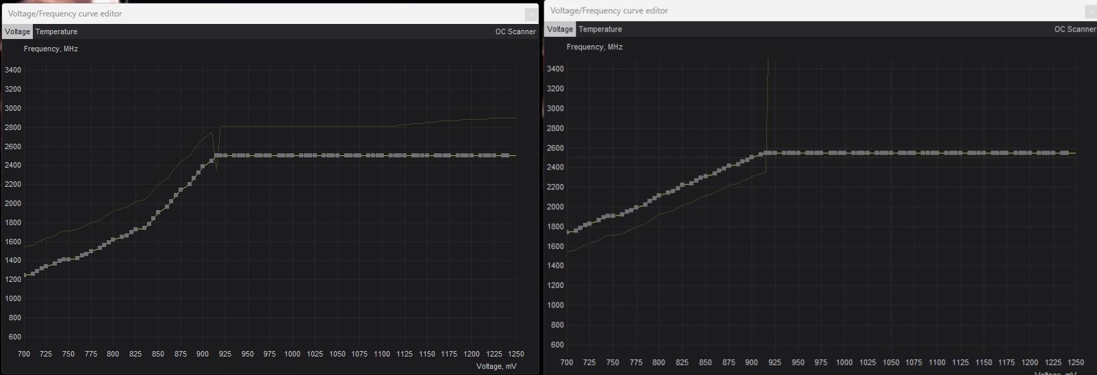This screenshot has height=375, width=1097.
Task: Click the 900 voltage label, right graph
Action: click(x=751, y=362)
